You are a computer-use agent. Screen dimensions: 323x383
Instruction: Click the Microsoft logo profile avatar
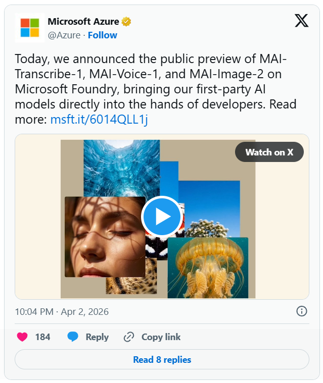[29, 28]
